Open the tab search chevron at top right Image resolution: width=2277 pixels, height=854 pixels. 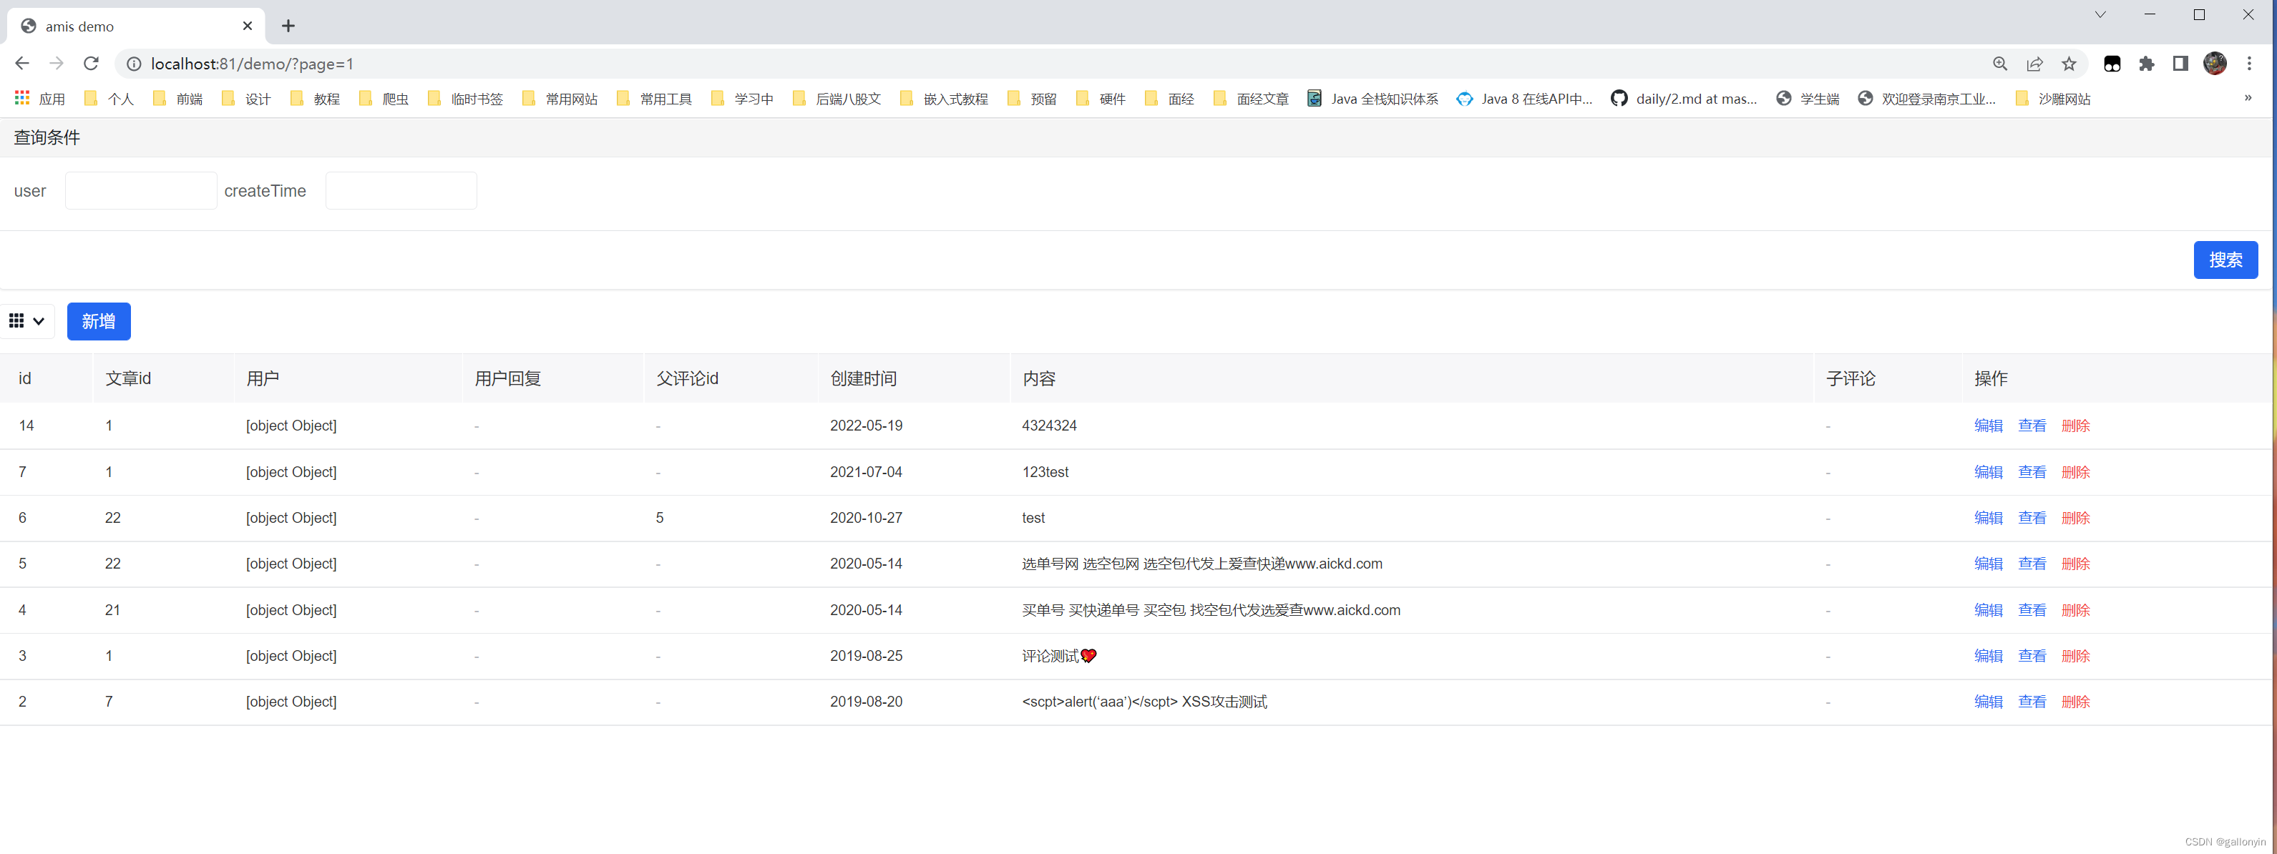[2101, 14]
